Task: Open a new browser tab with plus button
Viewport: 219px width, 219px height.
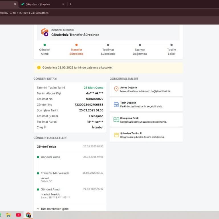Action: click(x=71, y=4)
